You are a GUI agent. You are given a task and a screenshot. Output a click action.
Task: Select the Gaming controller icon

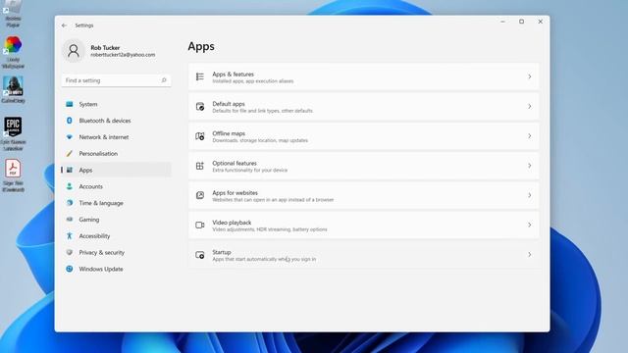tap(70, 220)
